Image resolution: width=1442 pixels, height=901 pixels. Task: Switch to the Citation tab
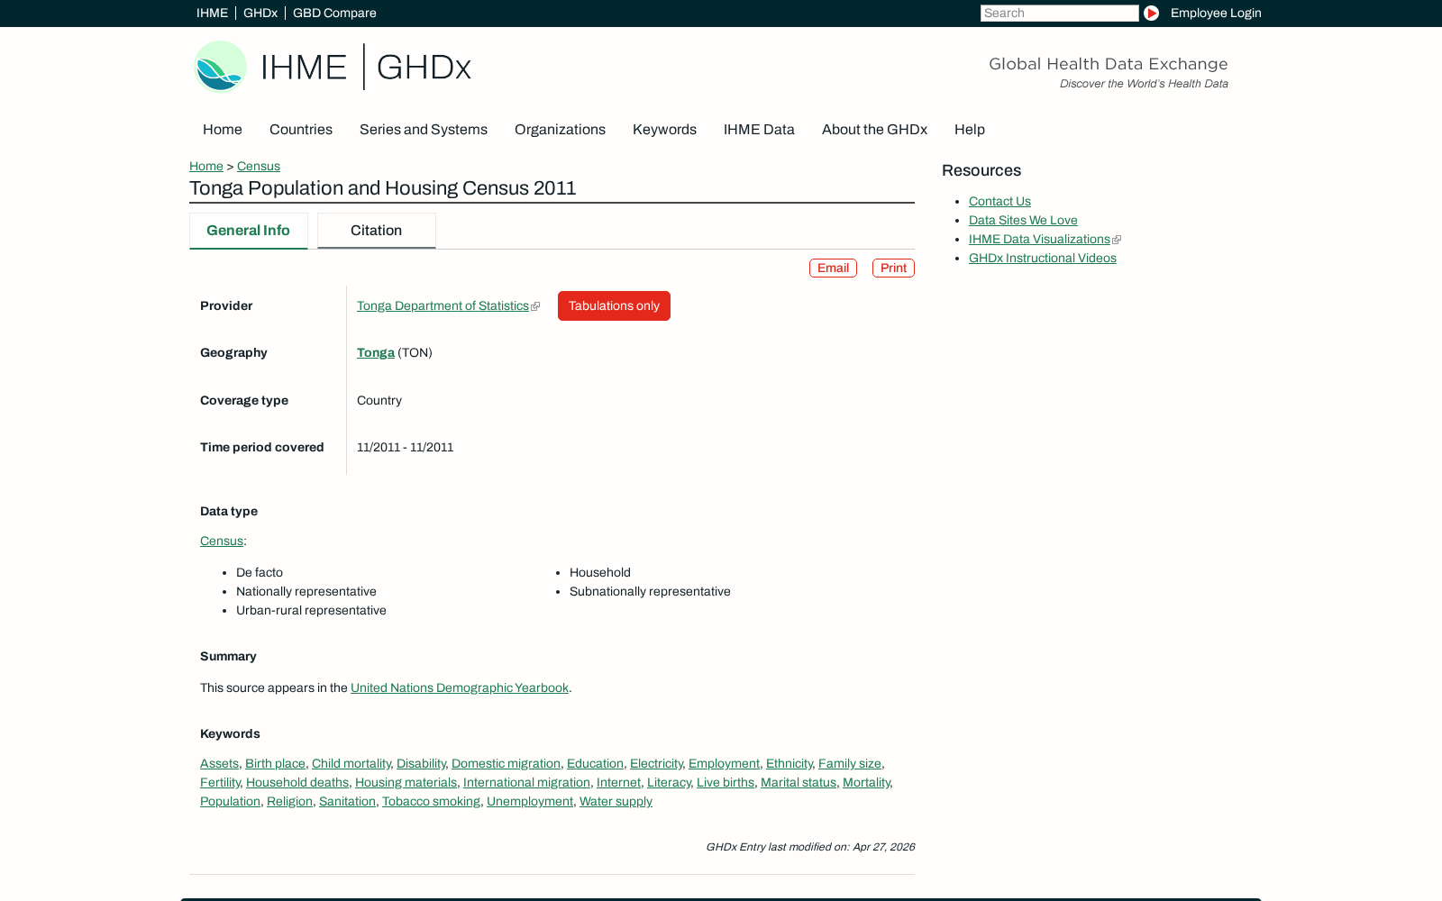click(376, 231)
